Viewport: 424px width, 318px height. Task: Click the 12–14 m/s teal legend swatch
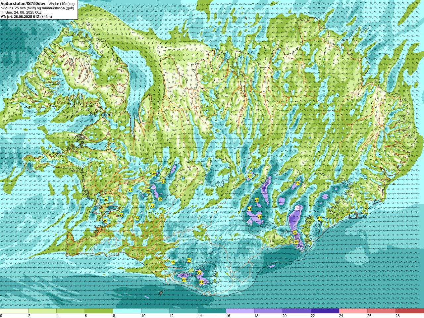[184, 311]
